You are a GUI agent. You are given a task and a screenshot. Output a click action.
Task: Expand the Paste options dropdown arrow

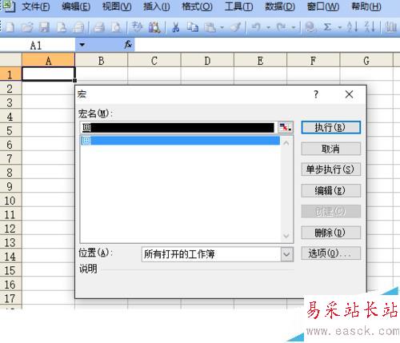[x=222, y=27]
